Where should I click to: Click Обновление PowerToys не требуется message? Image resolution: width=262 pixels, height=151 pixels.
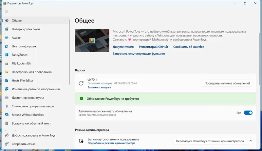(x=113, y=99)
